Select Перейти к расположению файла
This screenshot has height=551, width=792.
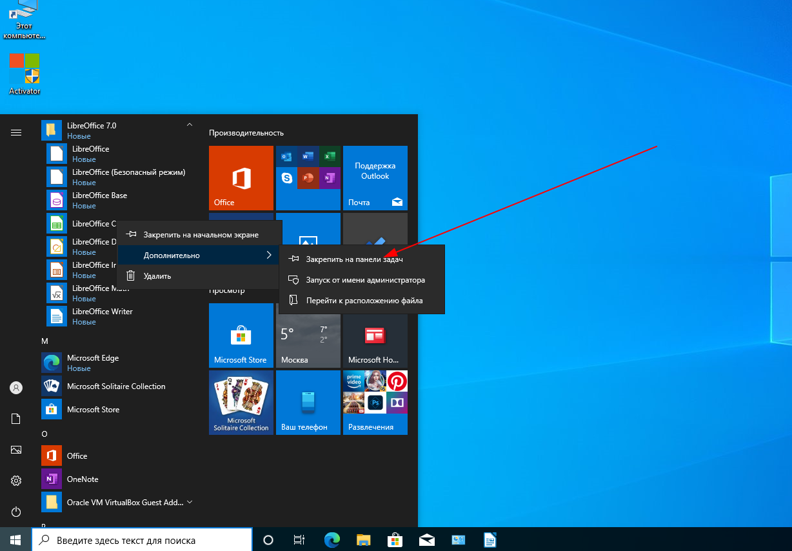362,301
